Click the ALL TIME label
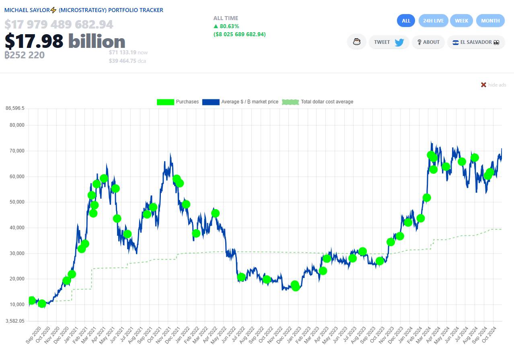The width and height of the screenshot is (514, 352). 226,18
